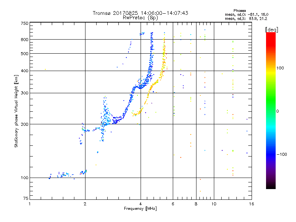Click the "0" colorbar tick label
Image resolution: width=296 pixels, height=222 pixels.
coord(277,111)
